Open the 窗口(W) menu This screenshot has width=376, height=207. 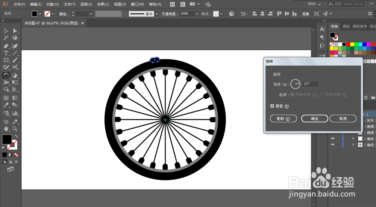[137, 4]
